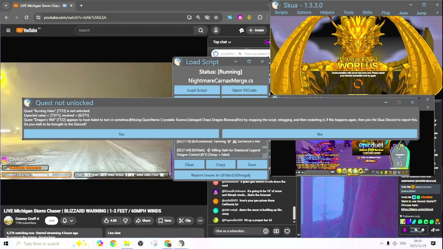Open the Chrome extensions puzzle icon
The width and height of the screenshot is (443, 249).
pyautogui.click(x=260, y=17)
